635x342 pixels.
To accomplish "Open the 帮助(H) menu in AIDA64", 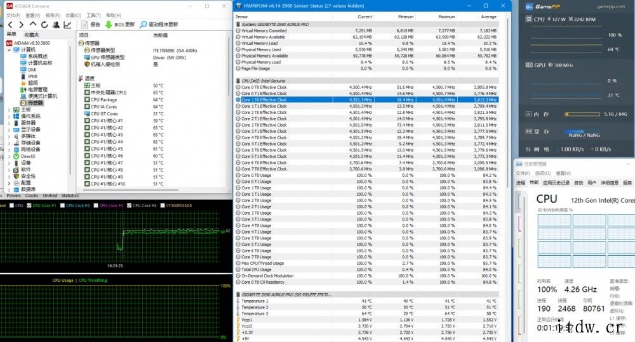I will point(114,15).
